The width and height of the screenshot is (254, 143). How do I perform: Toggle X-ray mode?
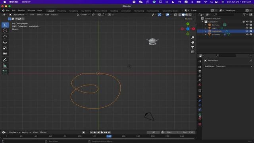pyautogui.click(x=175, y=15)
